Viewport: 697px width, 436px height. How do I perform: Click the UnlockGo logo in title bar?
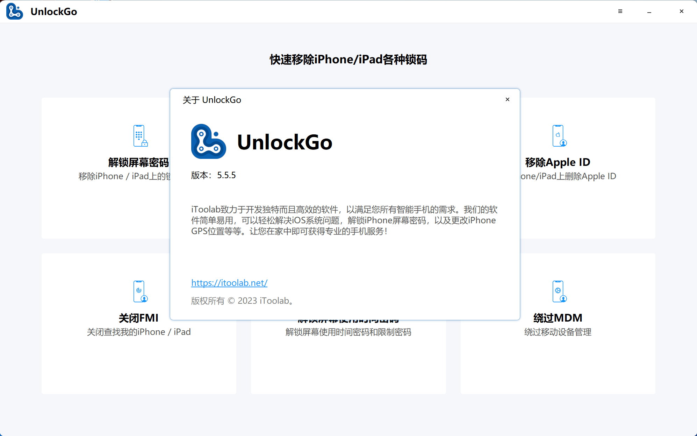pyautogui.click(x=15, y=11)
